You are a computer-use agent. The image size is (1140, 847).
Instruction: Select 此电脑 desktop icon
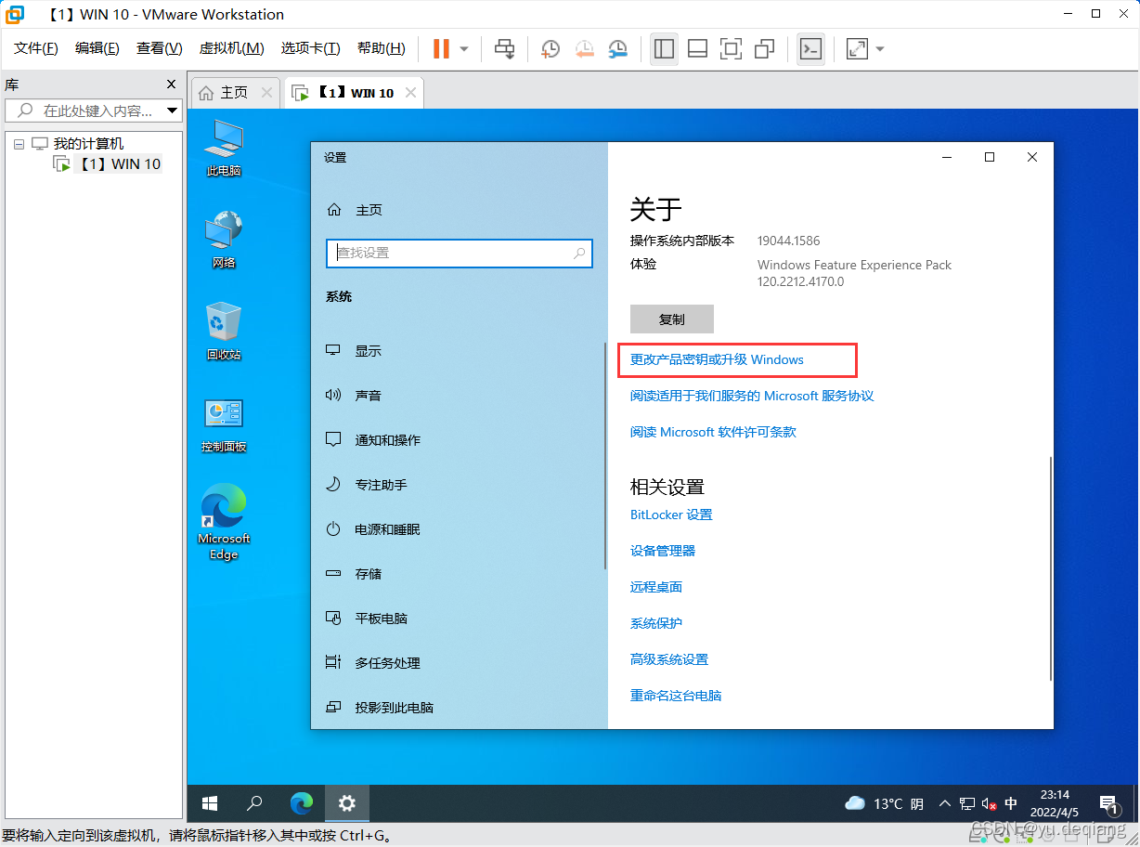pos(224,148)
